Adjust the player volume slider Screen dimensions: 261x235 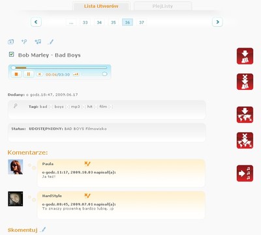95,74
